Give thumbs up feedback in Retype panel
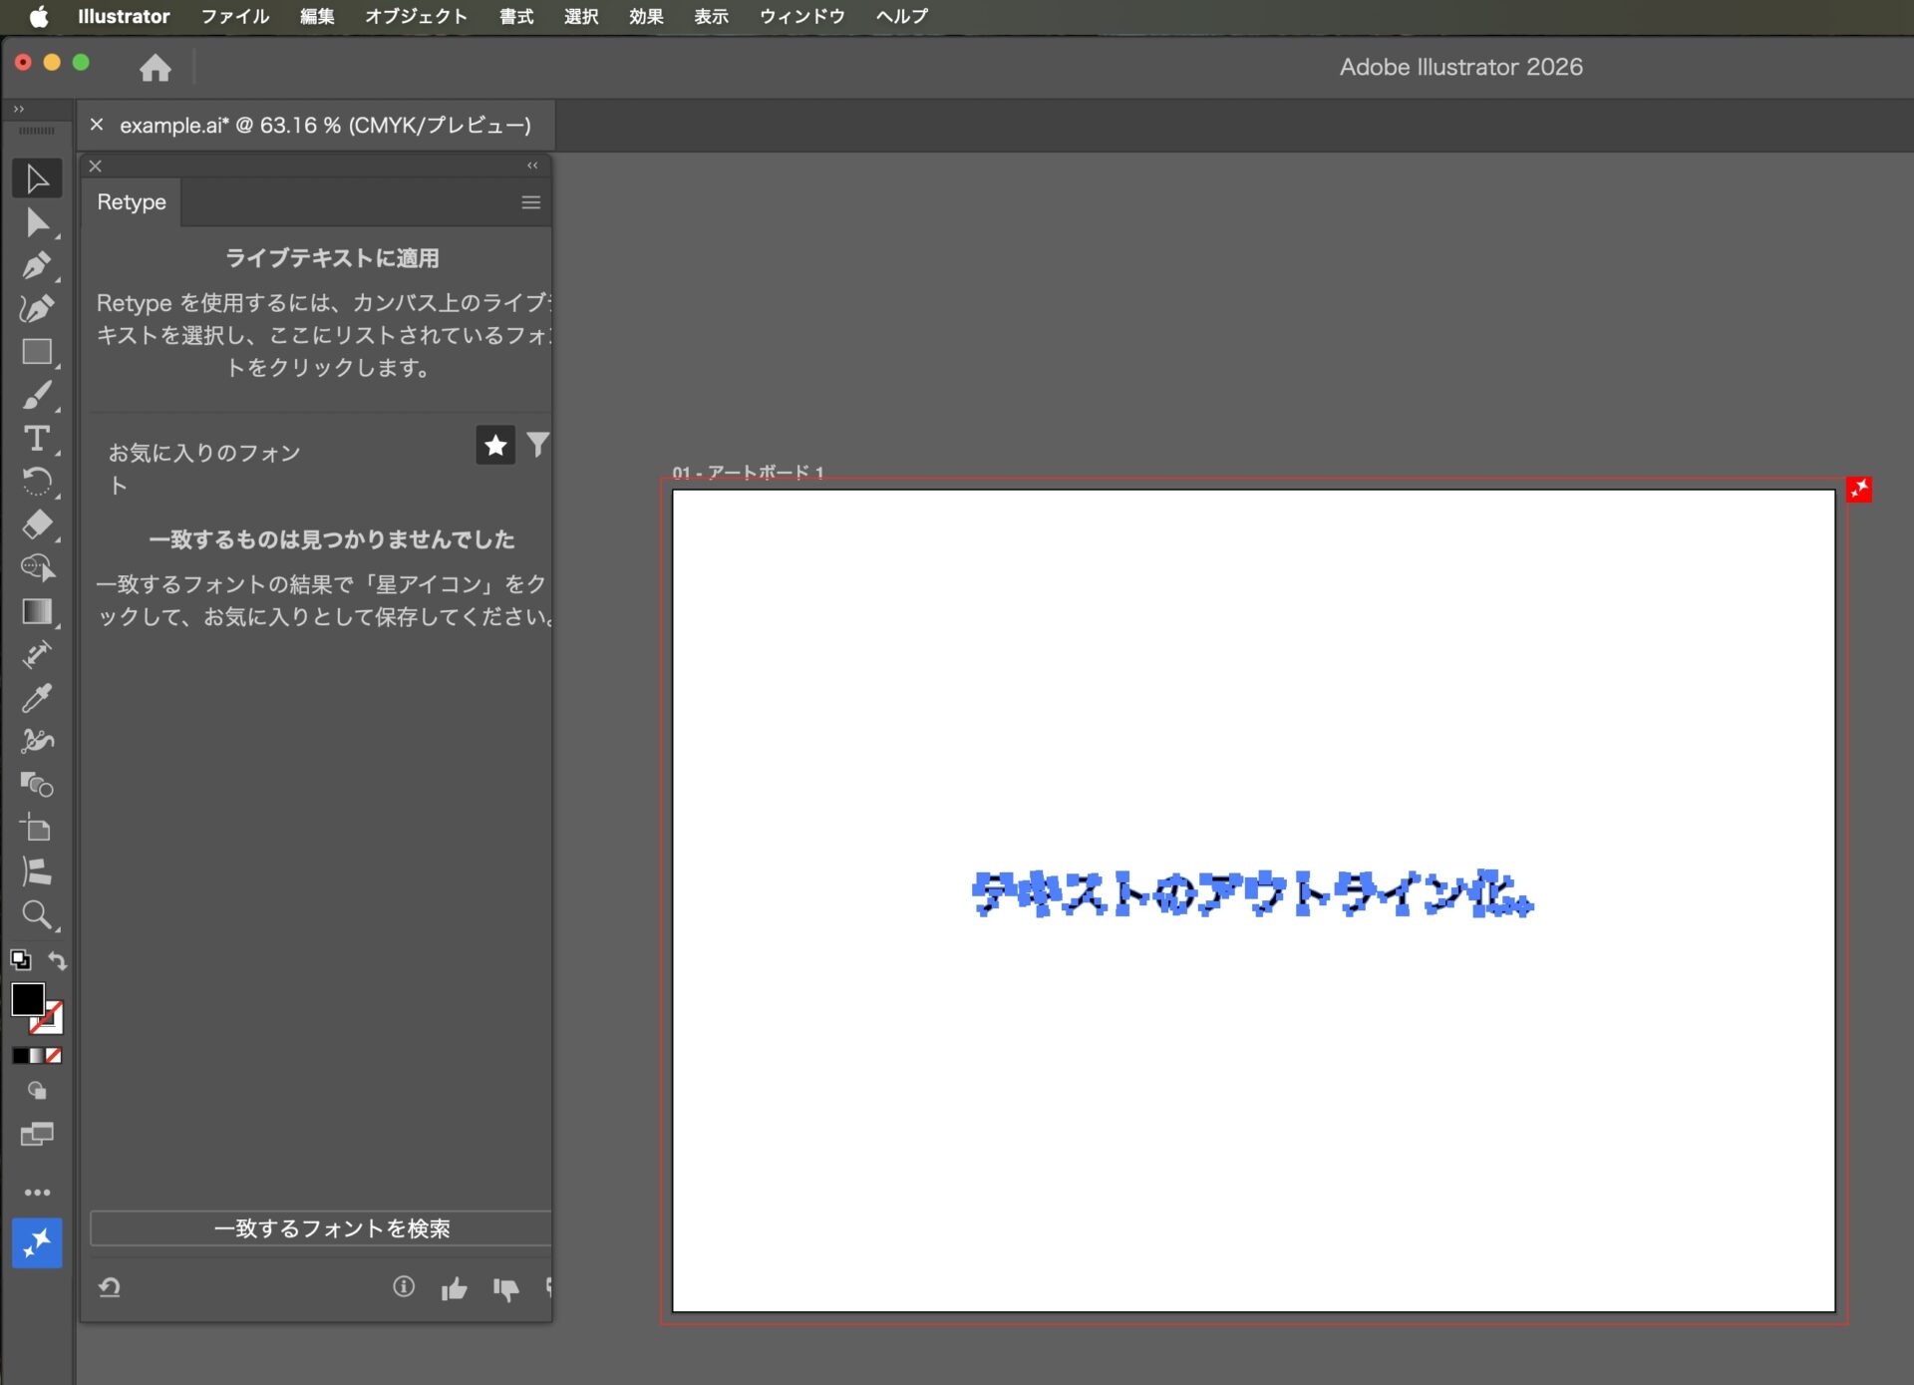This screenshot has height=1385, width=1914. [455, 1288]
